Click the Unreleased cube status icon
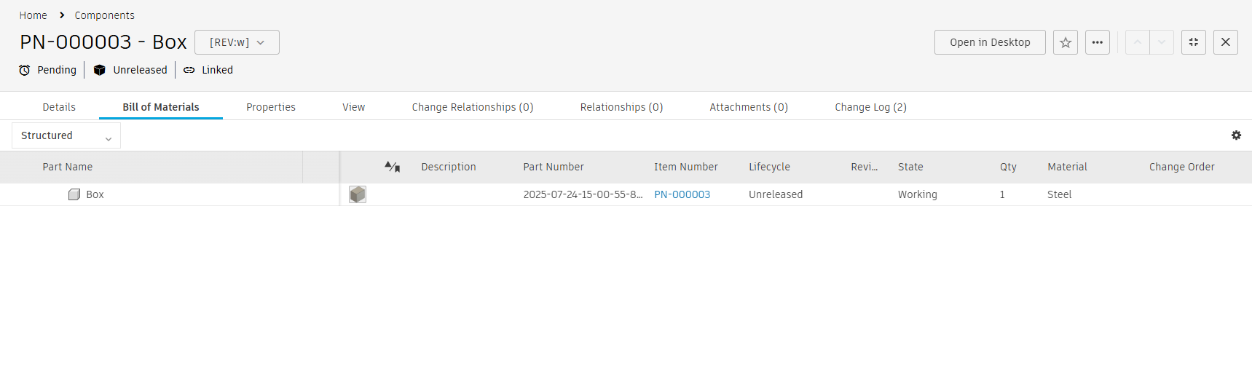Viewport: 1252px width, 383px height. click(100, 70)
